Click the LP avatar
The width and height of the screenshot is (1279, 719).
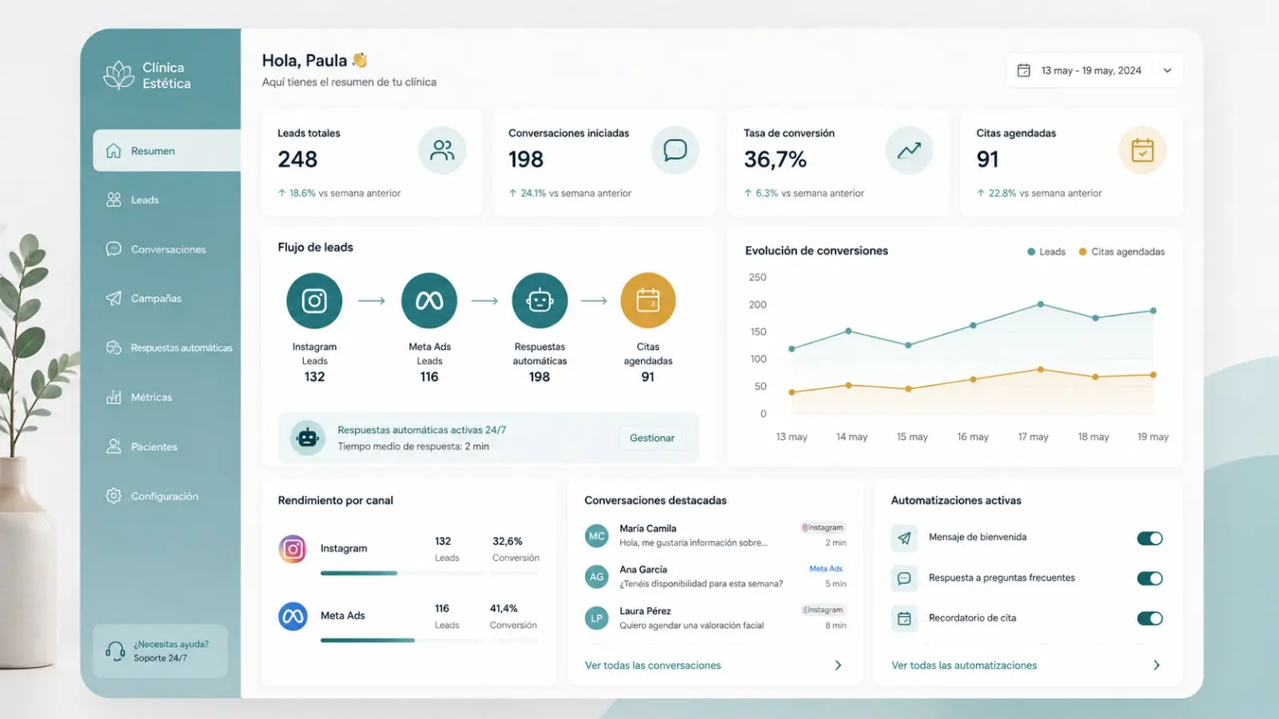tap(596, 618)
